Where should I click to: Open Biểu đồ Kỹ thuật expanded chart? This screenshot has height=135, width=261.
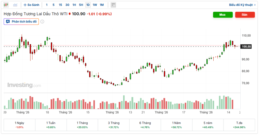tap(242, 5)
